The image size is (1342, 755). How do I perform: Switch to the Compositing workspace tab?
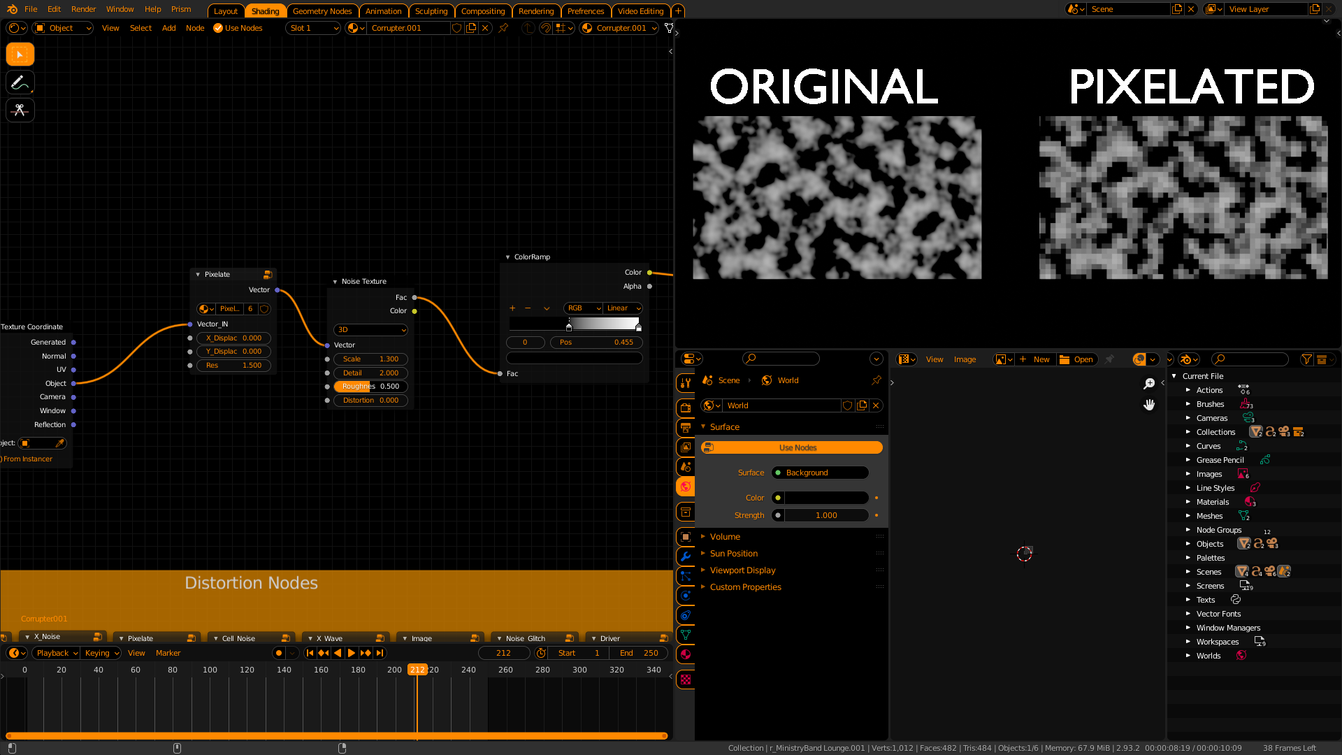point(483,11)
